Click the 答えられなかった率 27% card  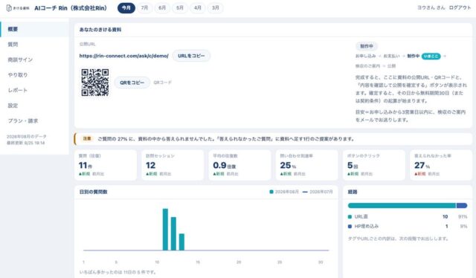coord(441,165)
